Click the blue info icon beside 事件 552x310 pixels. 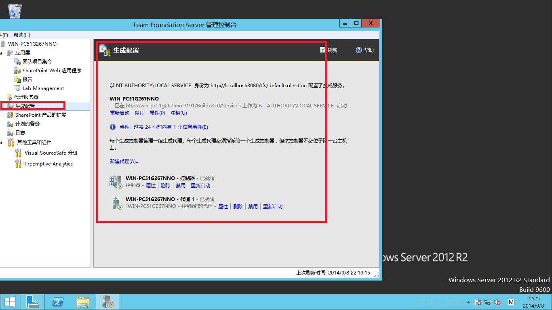113,127
